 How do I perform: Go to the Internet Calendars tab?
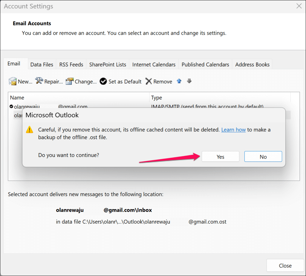(x=154, y=65)
